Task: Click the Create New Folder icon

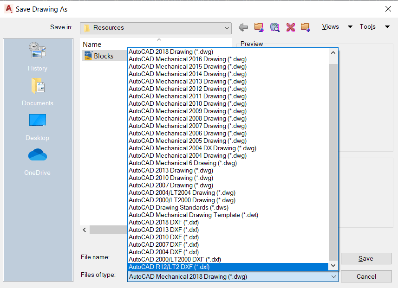Action: 305,27
